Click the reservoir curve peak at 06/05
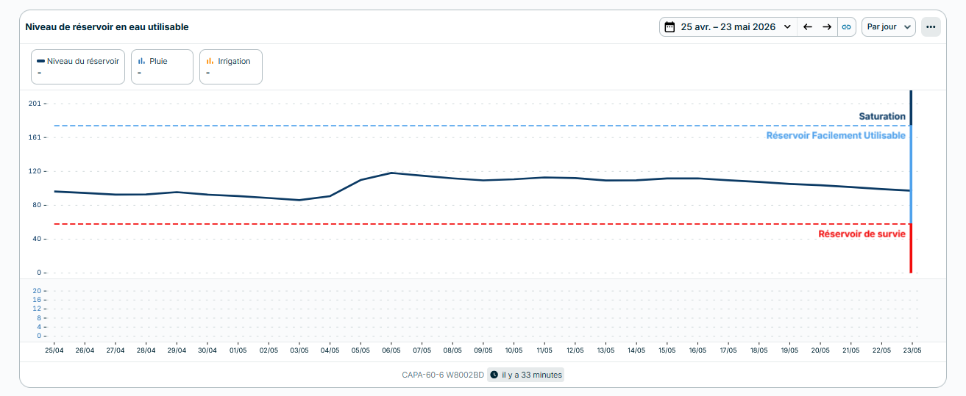Viewport: 966px width, 396px height. (391, 173)
